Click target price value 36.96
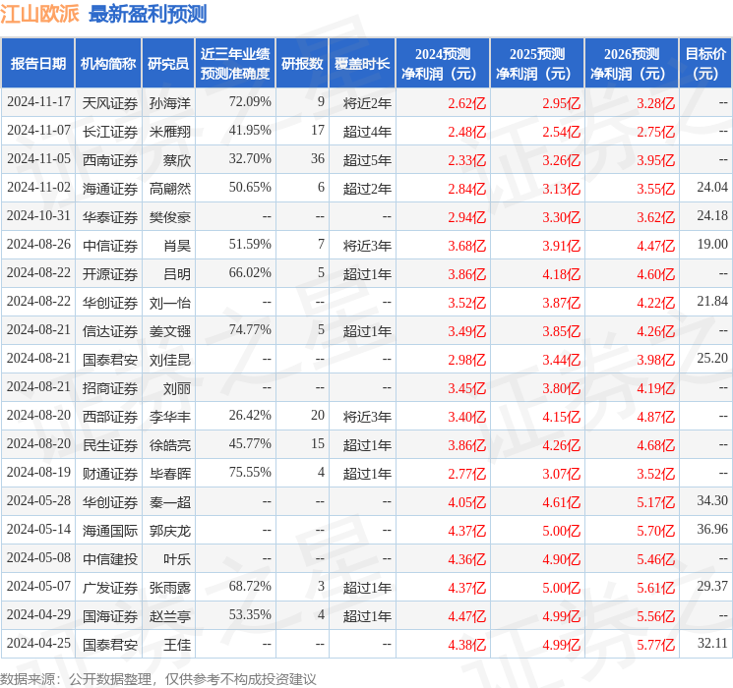The image size is (733, 688). coord(711,529)
